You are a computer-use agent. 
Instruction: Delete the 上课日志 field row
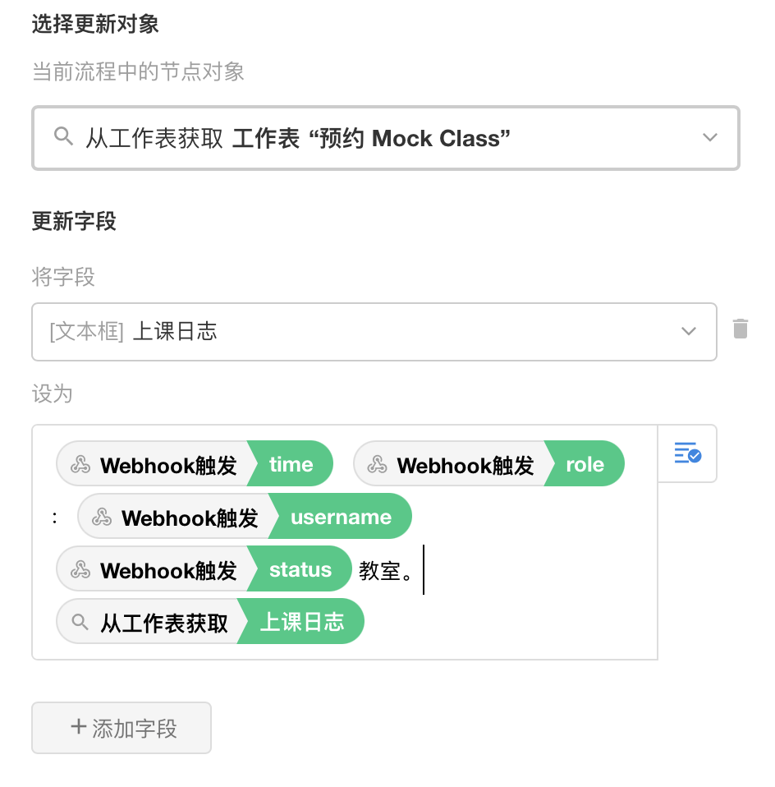pyautogui.click(x=741, y=329)
